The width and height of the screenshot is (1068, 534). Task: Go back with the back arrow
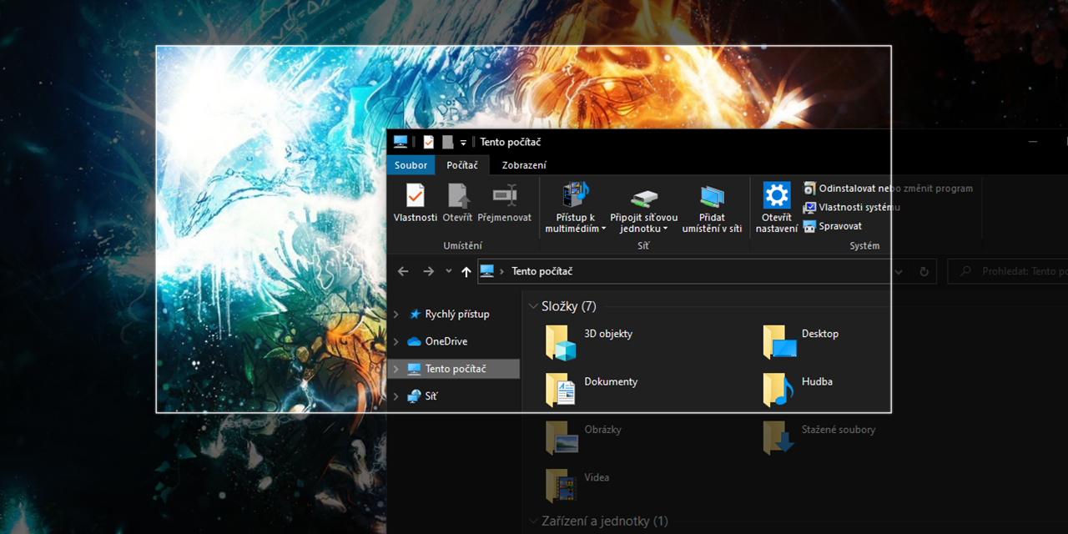(403, 271)
